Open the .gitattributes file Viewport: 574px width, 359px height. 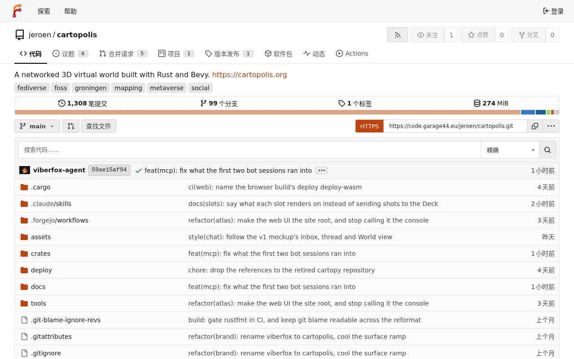pyautogui.click(x=51, y=337)
